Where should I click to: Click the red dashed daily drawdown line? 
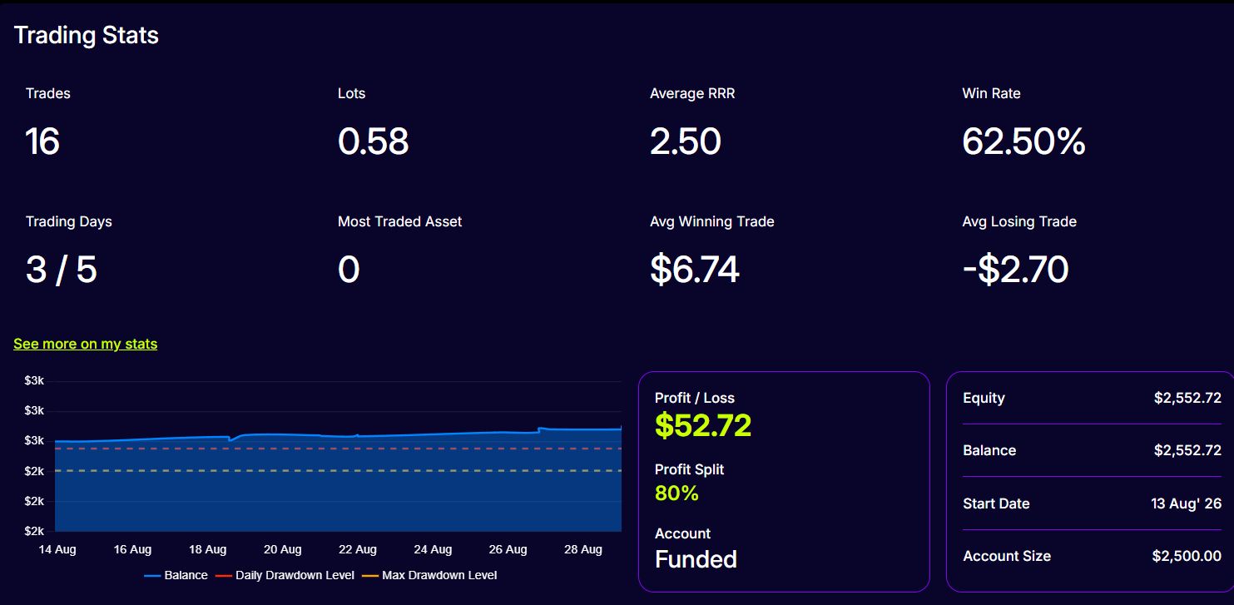tap(338, 449)
